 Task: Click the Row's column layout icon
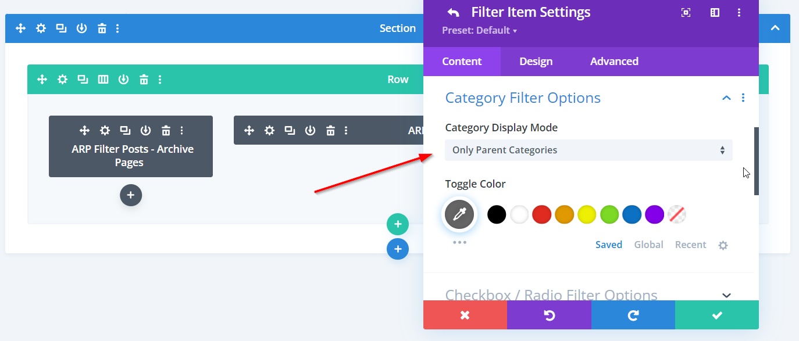pyautogui.click(x=103, y=80)
